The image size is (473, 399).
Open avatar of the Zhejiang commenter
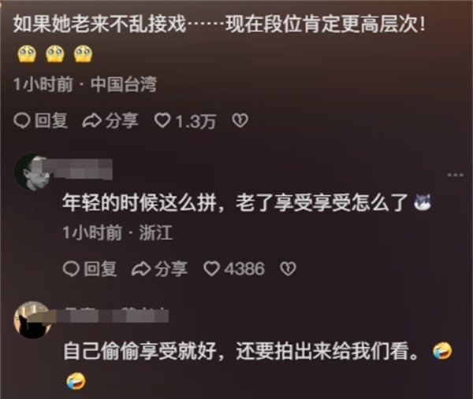point(32,172)
